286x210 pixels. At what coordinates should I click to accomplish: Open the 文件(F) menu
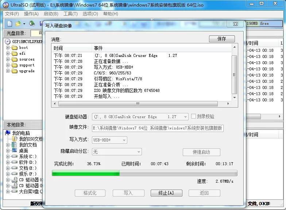pyautogui.click(x=12, y=14)
